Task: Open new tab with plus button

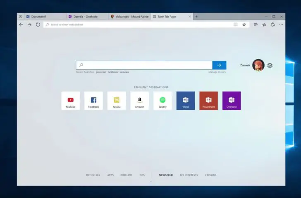Action: [196, 17]
